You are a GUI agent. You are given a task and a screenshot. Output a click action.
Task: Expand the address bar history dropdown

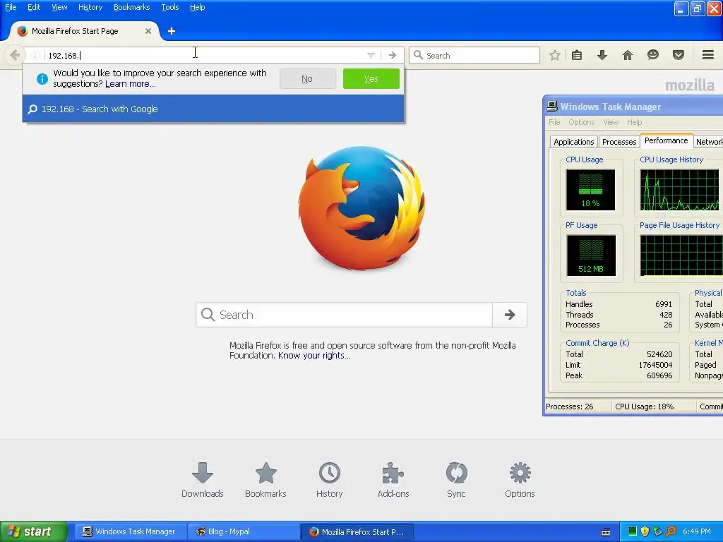371,55
